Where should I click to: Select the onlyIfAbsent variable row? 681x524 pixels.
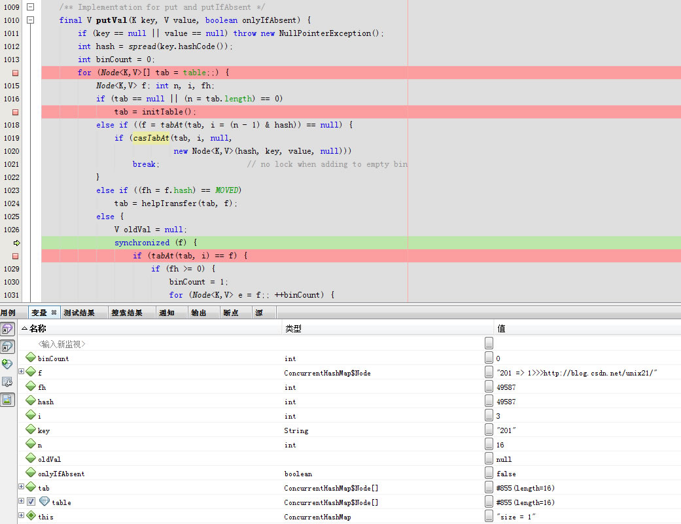click(349, 474)
